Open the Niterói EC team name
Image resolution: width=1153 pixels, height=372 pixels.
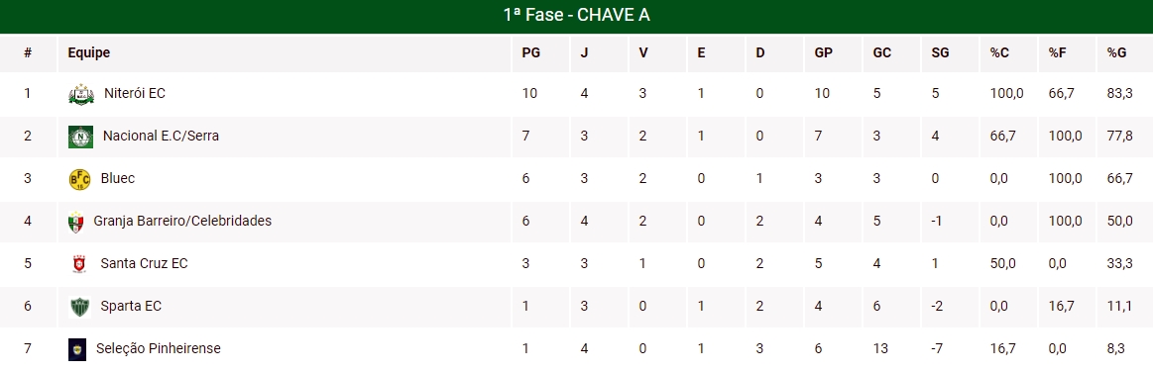[135, 93]
